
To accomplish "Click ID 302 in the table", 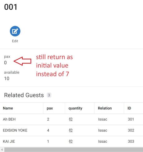I will pos(131,130).
